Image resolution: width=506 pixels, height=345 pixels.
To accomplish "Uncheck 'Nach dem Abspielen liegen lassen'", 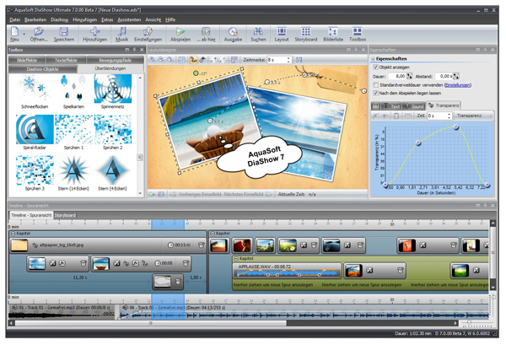I will tap(375, 94).
